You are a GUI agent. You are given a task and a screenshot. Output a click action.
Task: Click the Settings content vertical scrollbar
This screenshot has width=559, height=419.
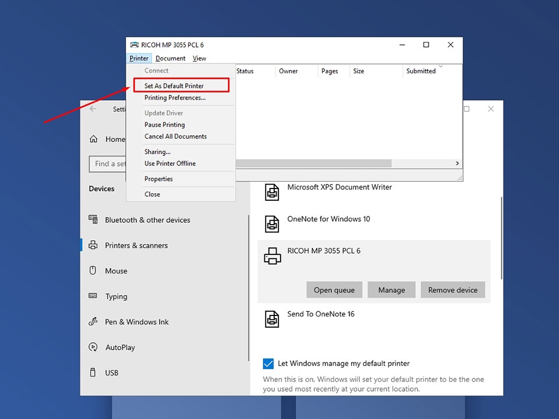pos(501,238)
